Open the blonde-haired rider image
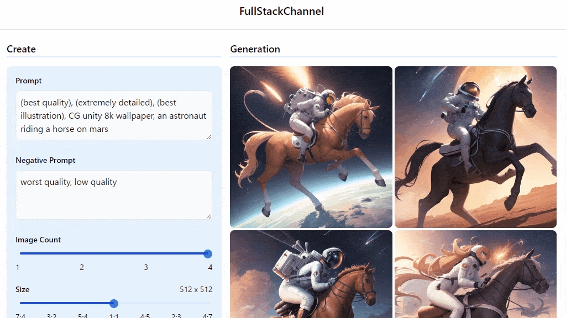 coord(475,274)
